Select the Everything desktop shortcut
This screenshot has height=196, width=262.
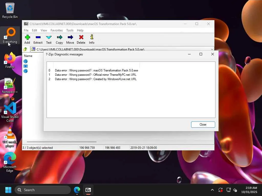pos(10,35)
